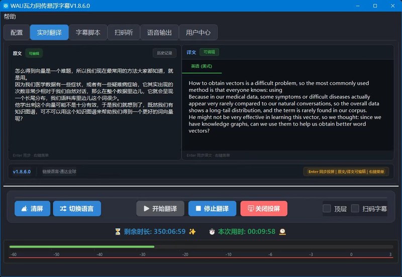Click the v1.8.6.0 version label
Viewport: 402px width, 277px height.
(22, 172)
